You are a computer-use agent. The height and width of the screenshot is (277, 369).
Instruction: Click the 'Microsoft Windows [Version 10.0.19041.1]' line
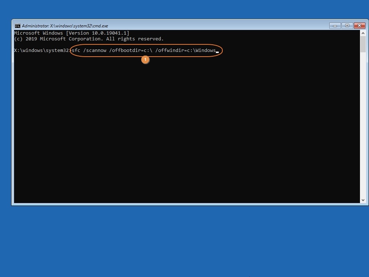point(72,33)
